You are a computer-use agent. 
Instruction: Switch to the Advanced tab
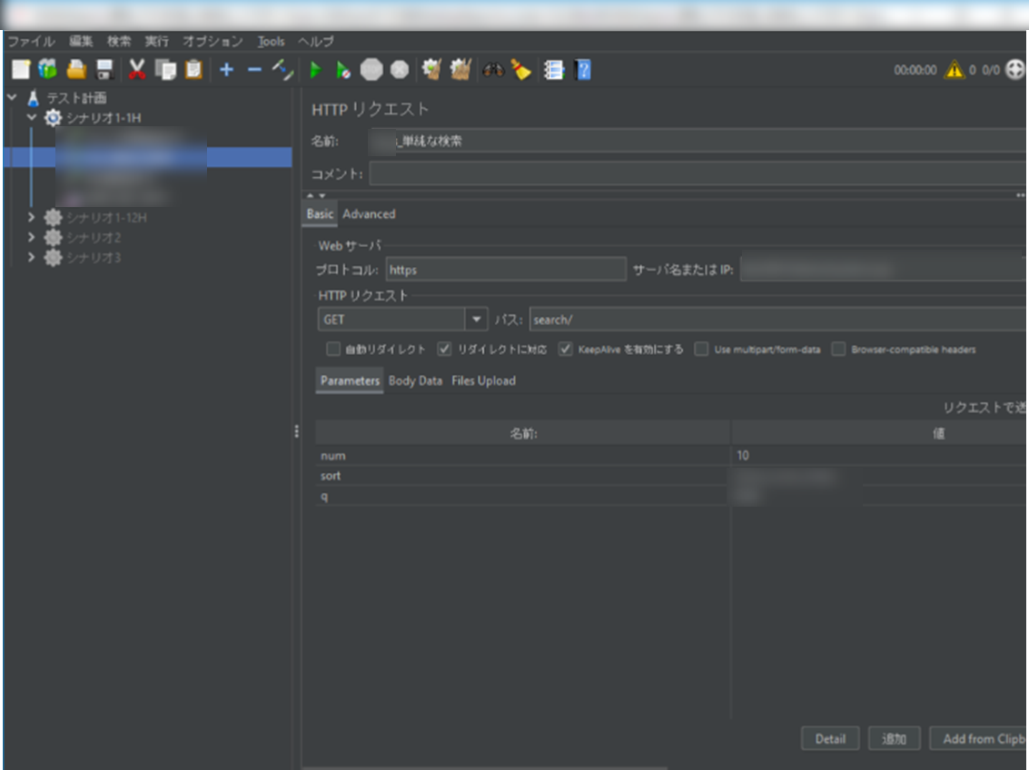coord(369,213)
